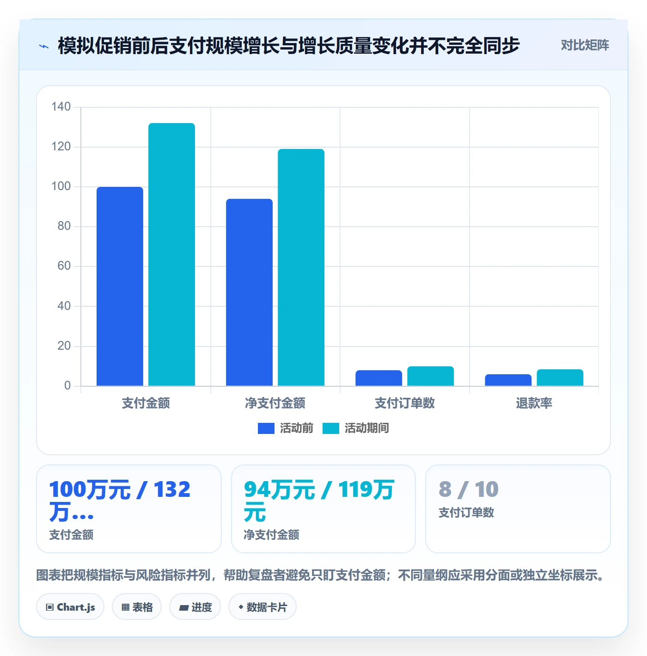
Task: Click the 对比矩阵 label in the header
Action: coord(585,45)
